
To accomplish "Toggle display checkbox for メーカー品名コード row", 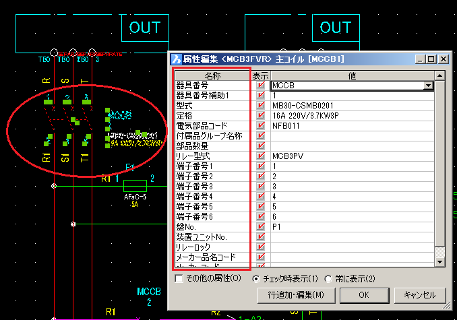I will coord(261,257).
